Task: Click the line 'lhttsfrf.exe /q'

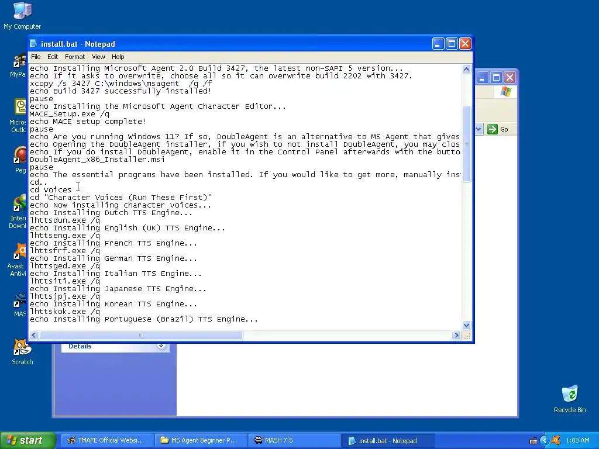Action: pyautogui.click(x=65, y=251)
